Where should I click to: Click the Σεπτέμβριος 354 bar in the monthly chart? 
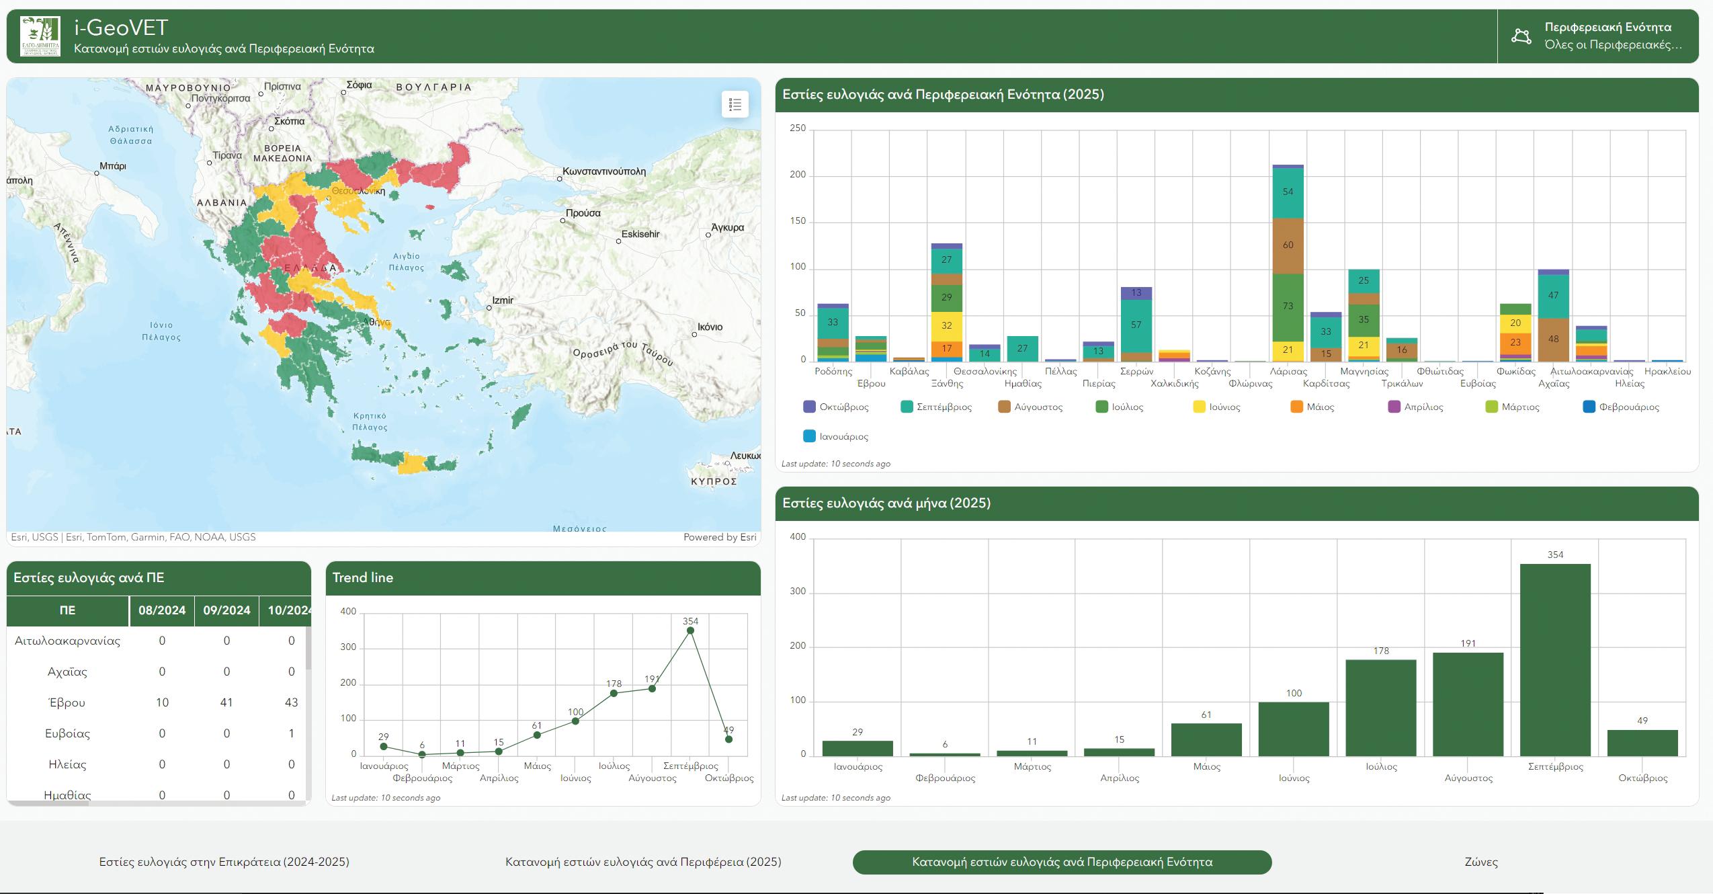(x=1555, y=659)
